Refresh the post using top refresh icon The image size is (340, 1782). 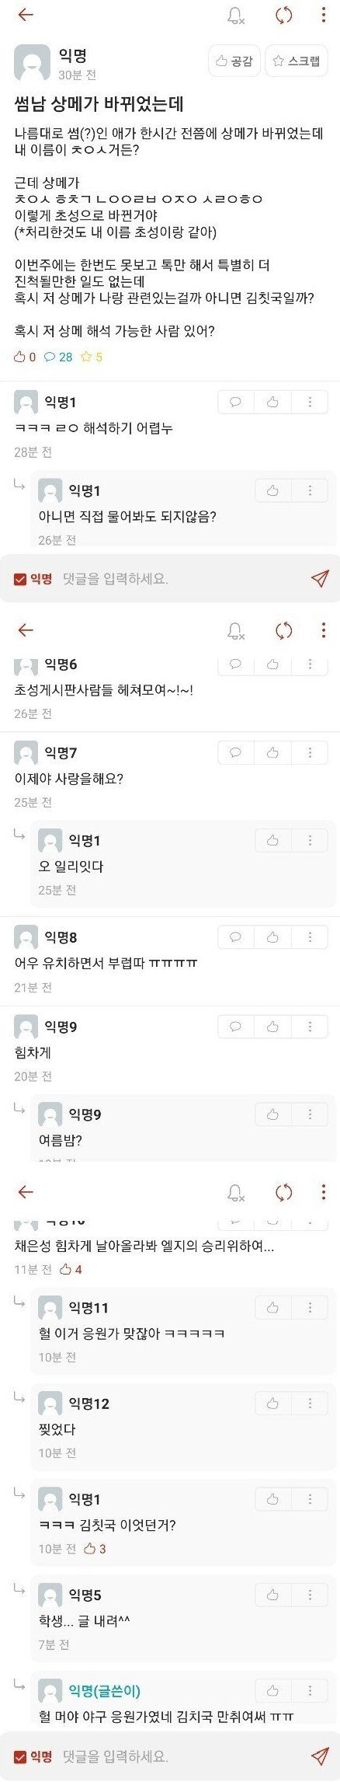coord(284,16)
